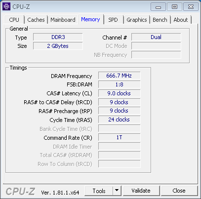Open the About tab
Screen dimensions: 201x199
click(x=181, y=20)
